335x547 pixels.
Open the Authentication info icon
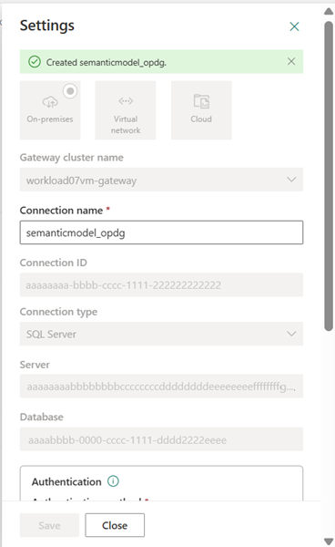[x=113, y=481]
